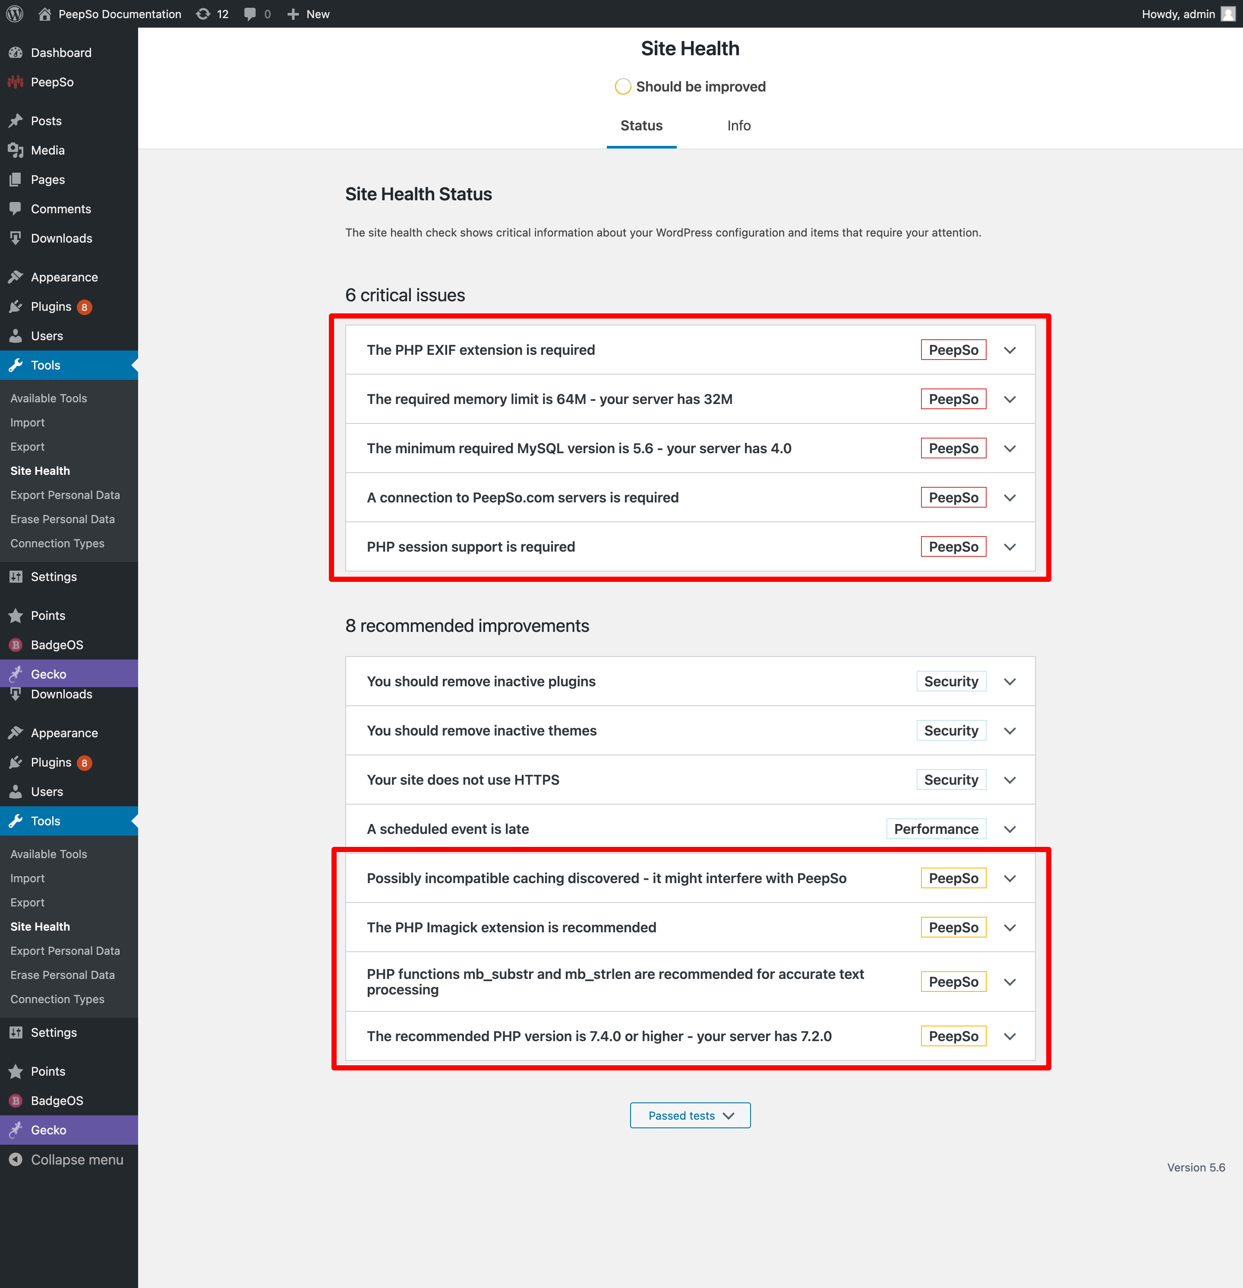The width and height of the screenshot is (1243, 1288).
Task: Expand 'A connection to PeepSo.com servers' chevron
Action: tap(1010, 498)
